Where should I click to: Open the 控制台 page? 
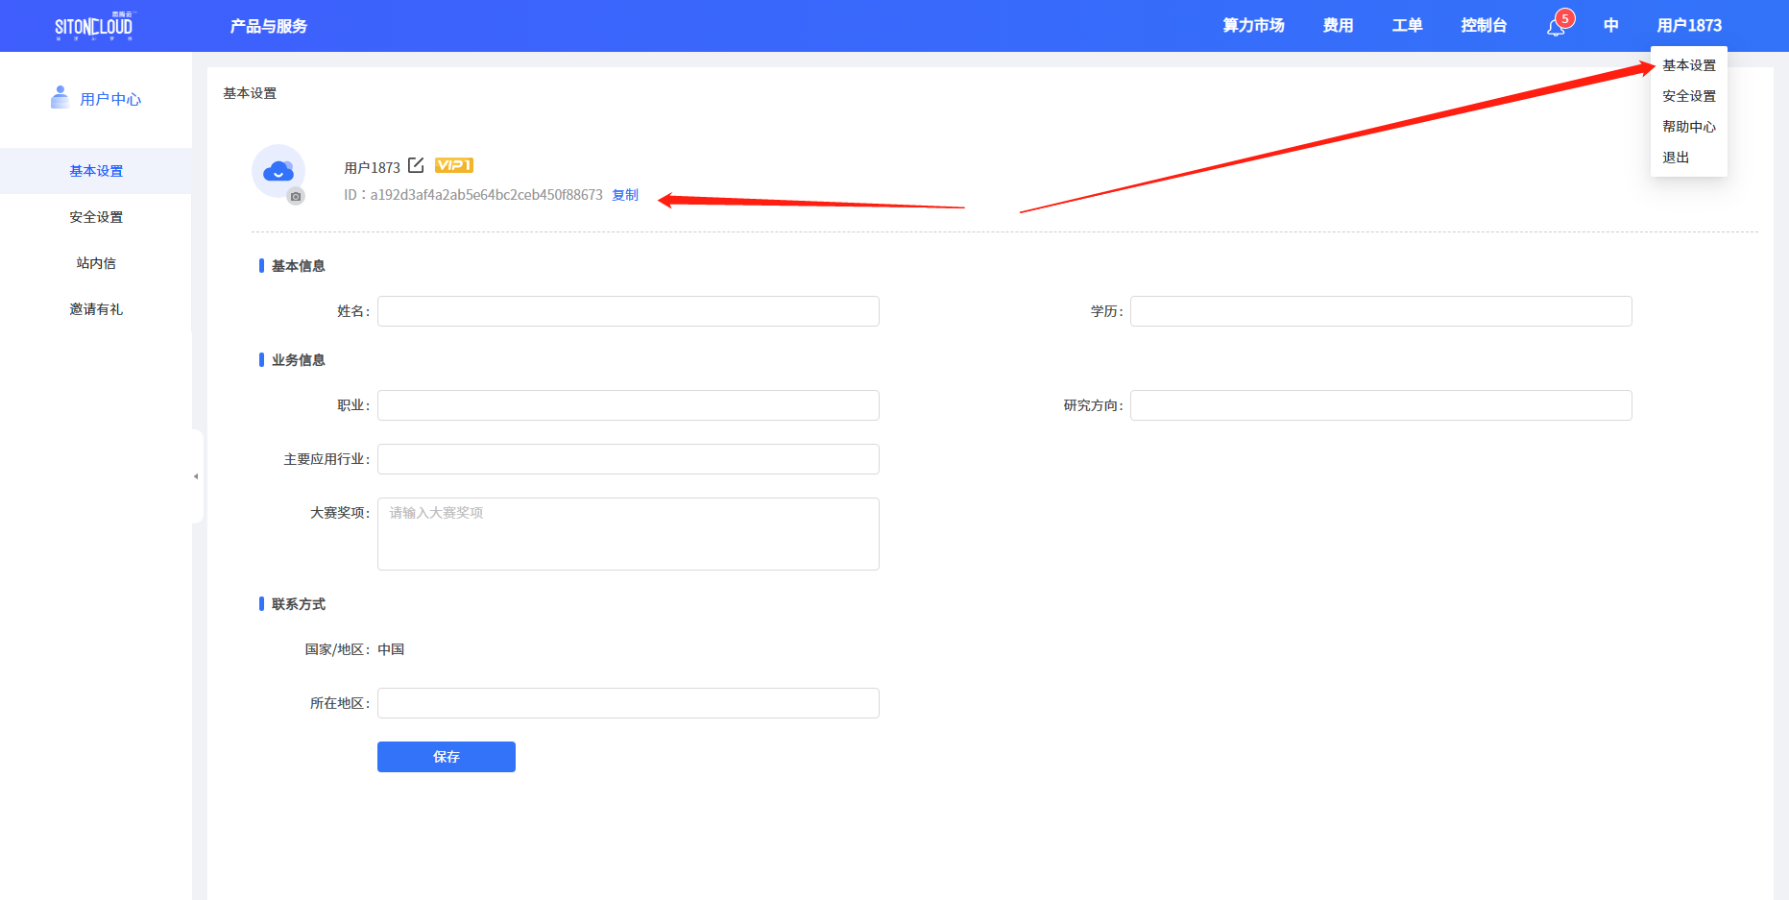click(x=1484, y=26)
